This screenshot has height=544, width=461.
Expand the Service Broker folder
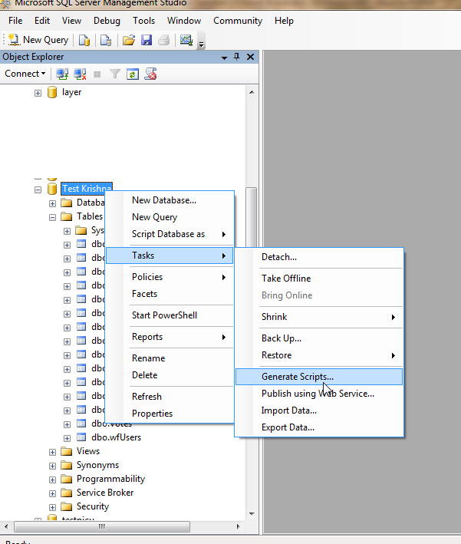pyautogui.click(x=52, y=493)
